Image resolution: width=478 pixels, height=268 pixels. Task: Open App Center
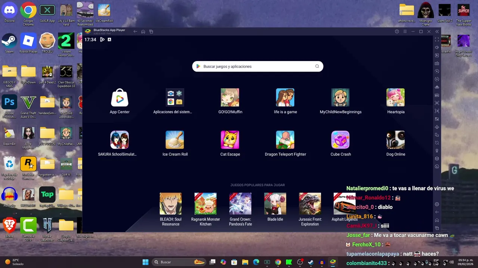point(119,101)
